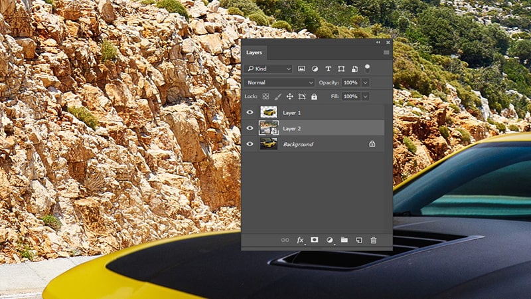
Task: Filter layers by smart objects icon
Action: (x=354, y=69)
